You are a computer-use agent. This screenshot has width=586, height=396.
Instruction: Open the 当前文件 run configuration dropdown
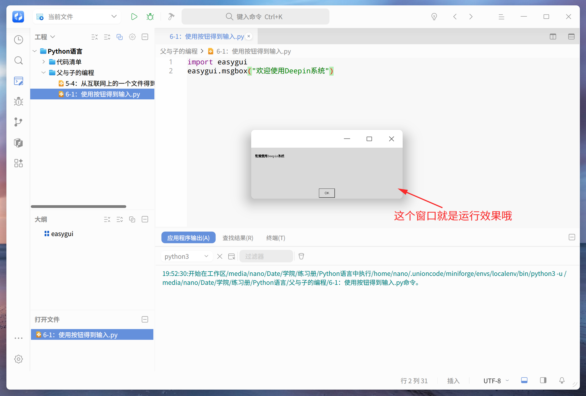(x=77, y=17)
